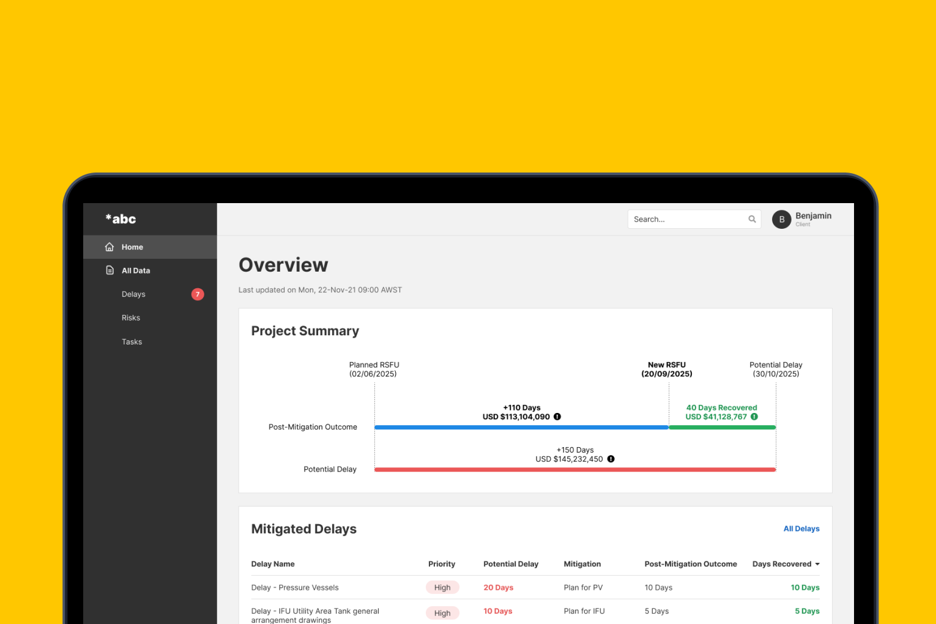Click info icon beside USD $145,232,450

(611, 459)
